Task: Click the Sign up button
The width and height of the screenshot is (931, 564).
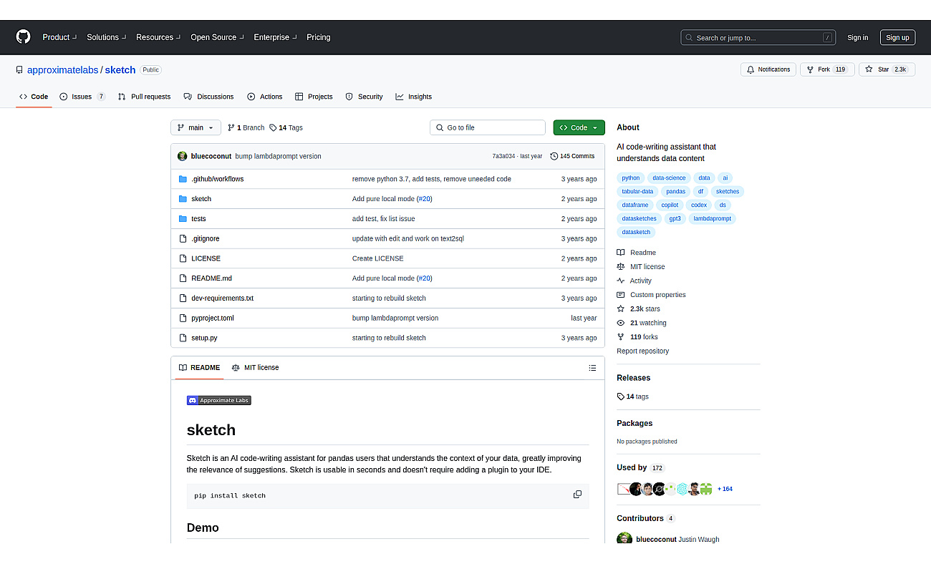Action: point(897,38)
